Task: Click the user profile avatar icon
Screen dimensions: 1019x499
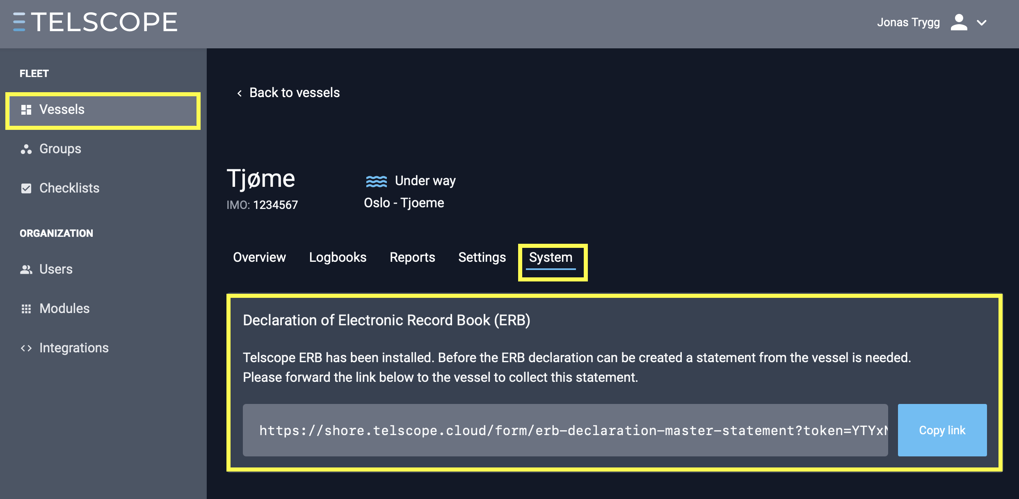Action: tap(959, 22)
